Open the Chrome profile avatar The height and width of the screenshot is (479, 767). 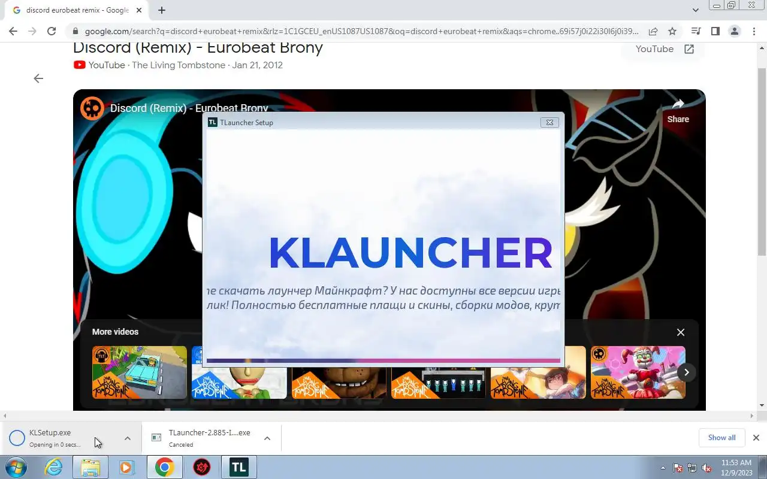(734, 31)
